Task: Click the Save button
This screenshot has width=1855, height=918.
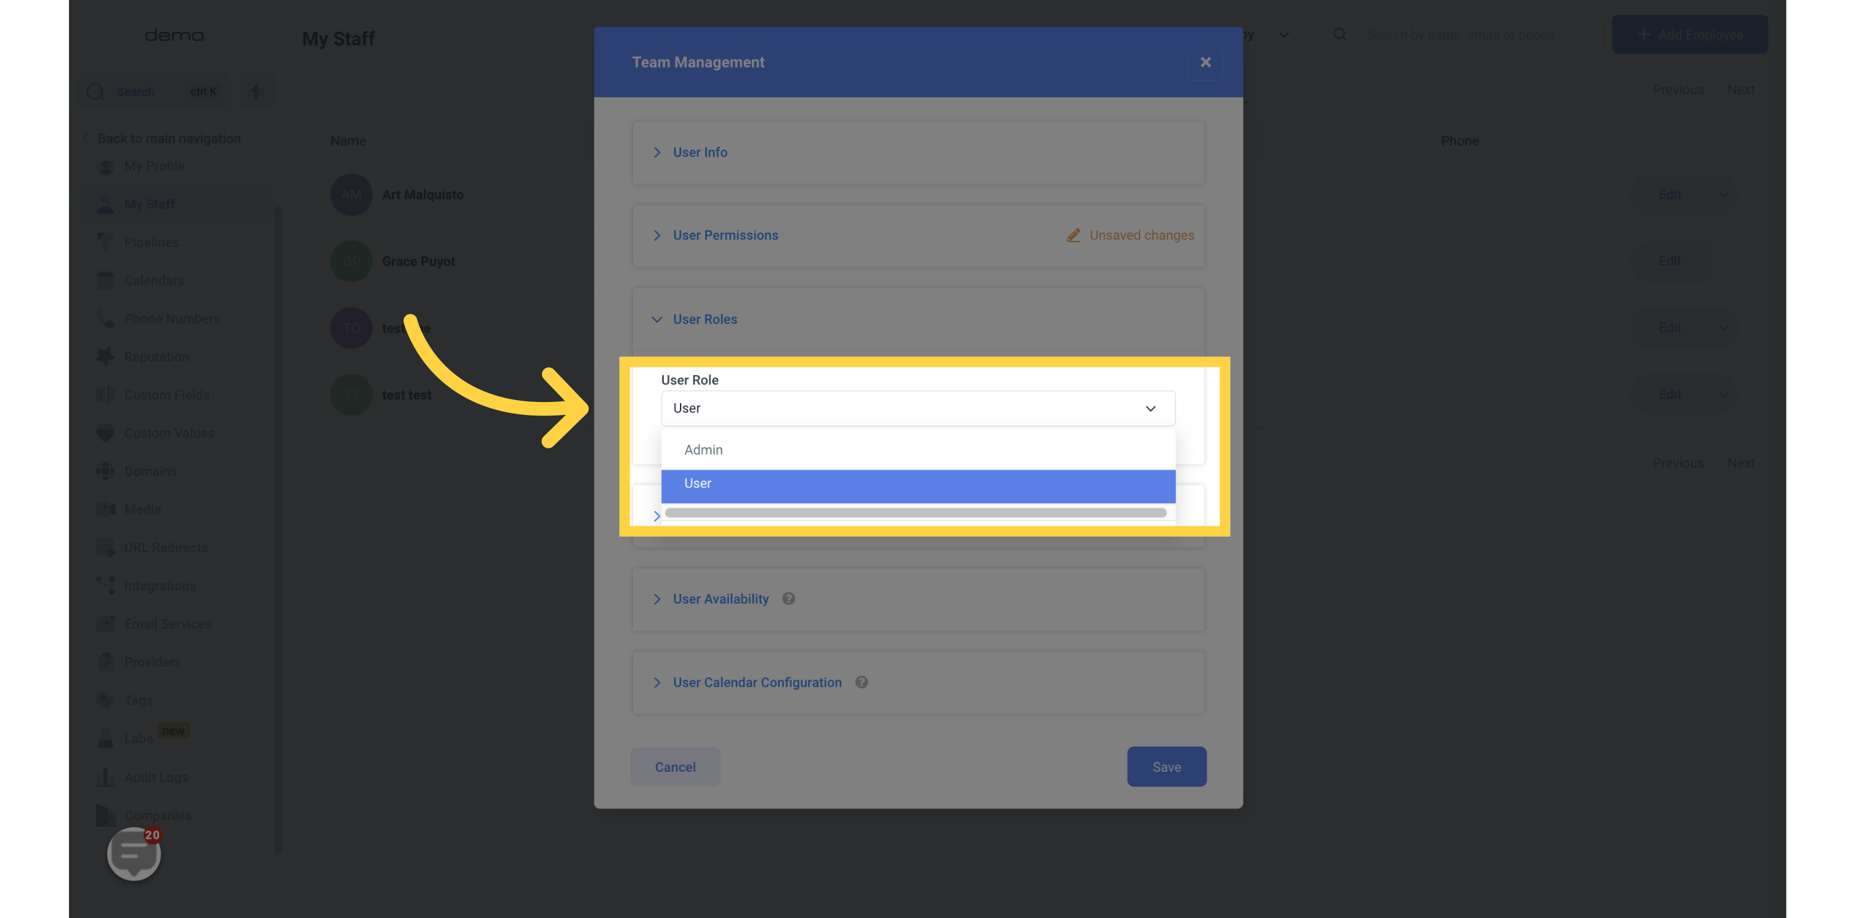Action: (1167, 767)
